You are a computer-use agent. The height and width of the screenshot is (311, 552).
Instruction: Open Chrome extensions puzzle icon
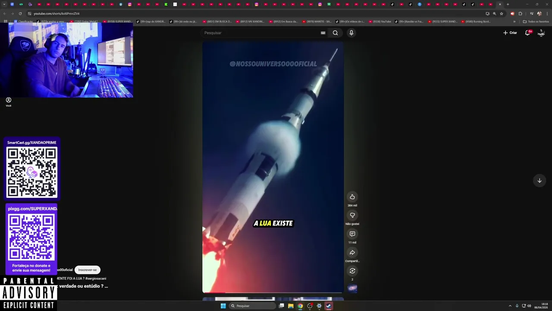tap(520, 13)
